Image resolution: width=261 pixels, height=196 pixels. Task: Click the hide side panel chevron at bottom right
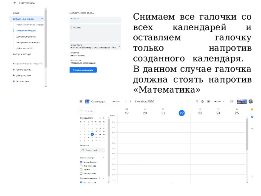(252, 176)
